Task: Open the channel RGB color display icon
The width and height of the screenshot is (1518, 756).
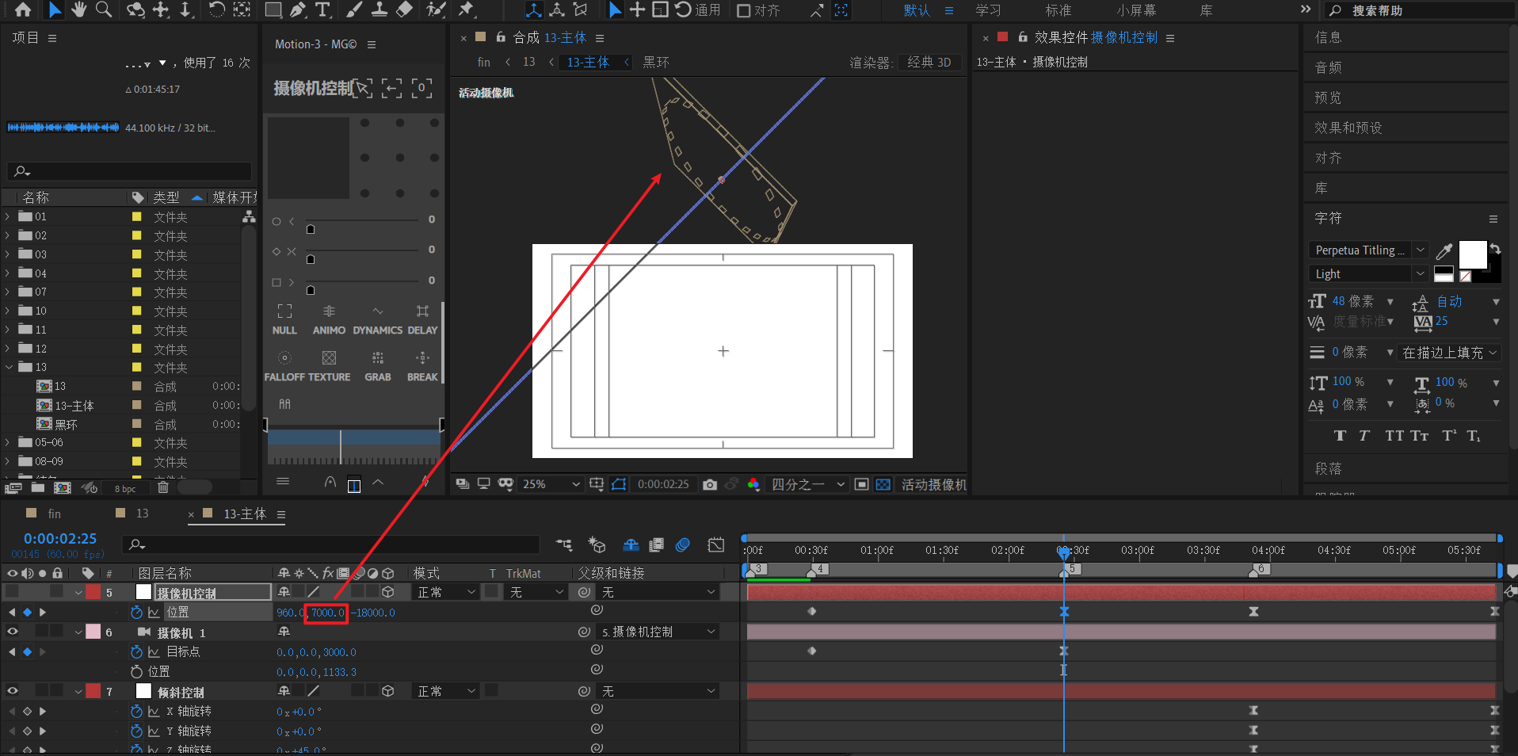Action: pyautogui.click(x=753, y=484)
